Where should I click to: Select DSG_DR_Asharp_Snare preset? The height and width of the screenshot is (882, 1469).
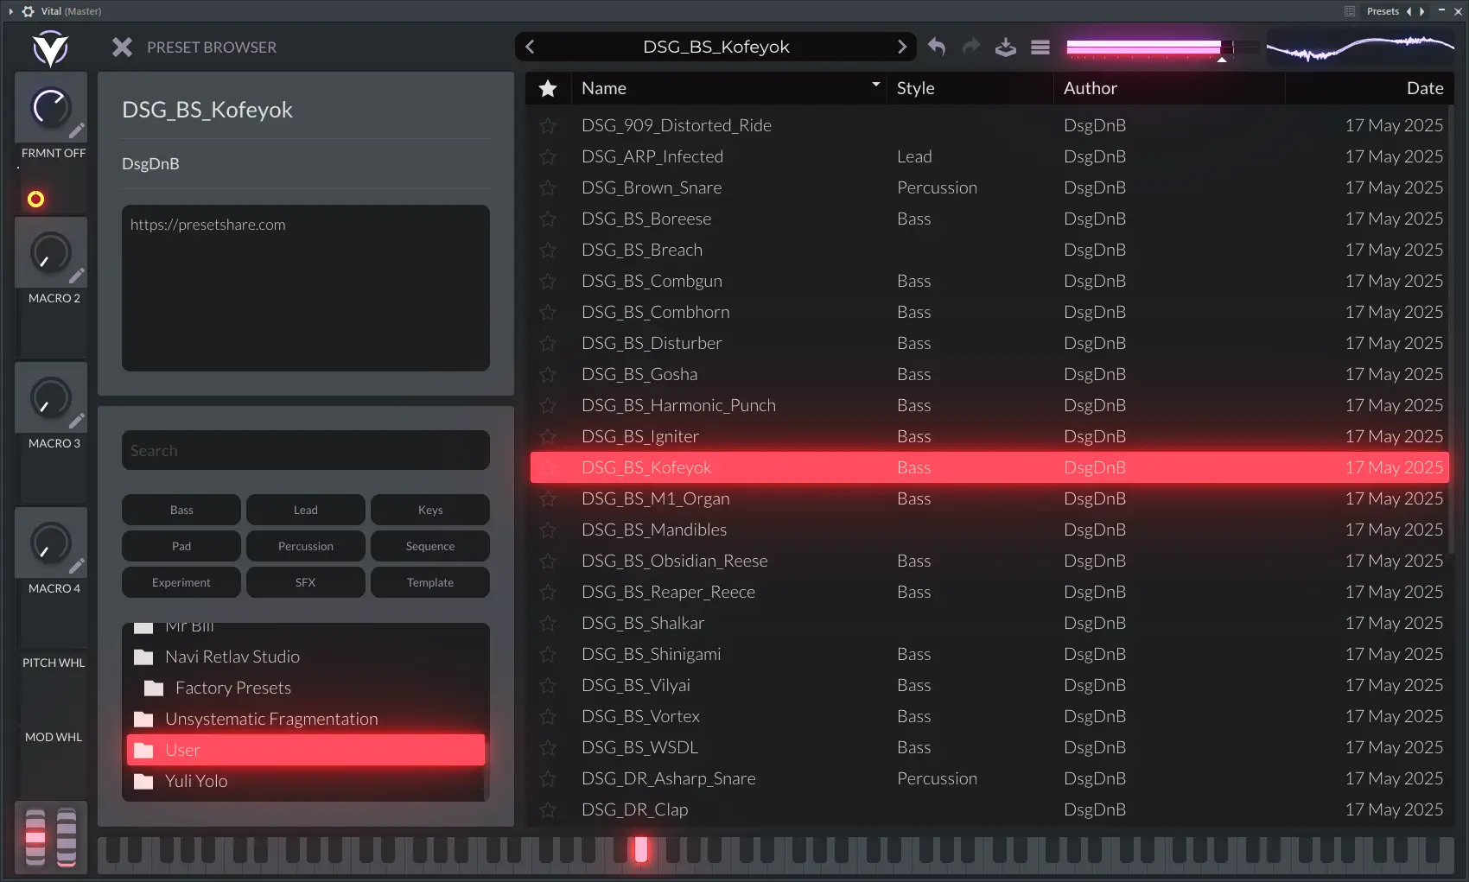[x=989, y=778]
